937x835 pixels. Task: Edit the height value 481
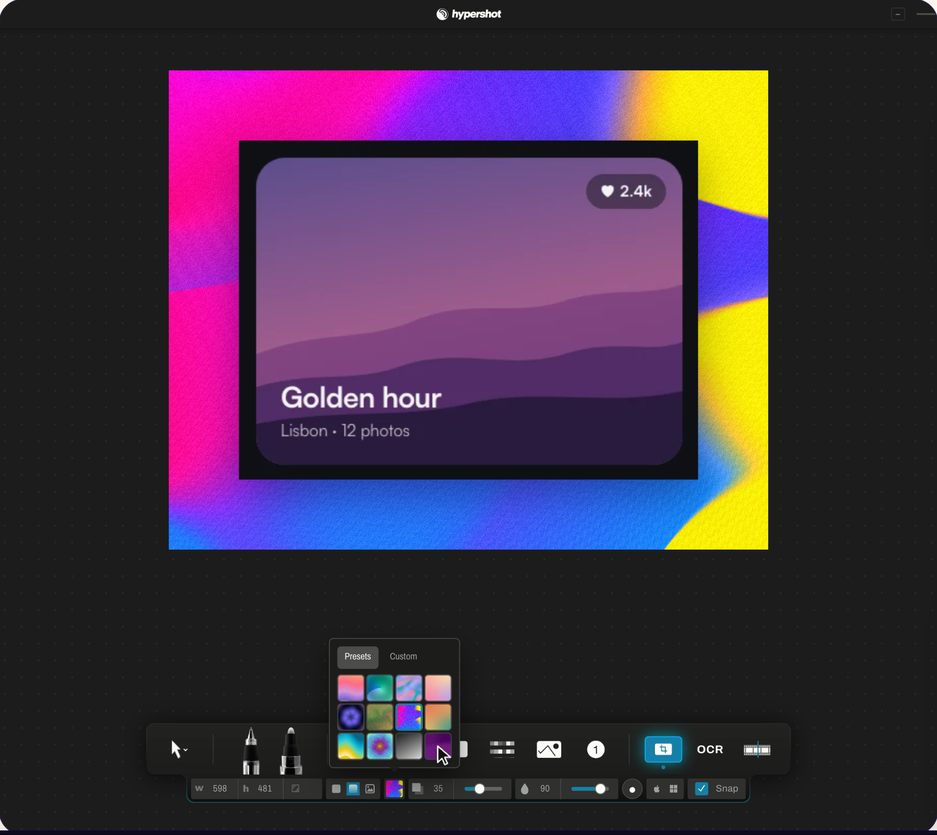(x=265, y=789)
